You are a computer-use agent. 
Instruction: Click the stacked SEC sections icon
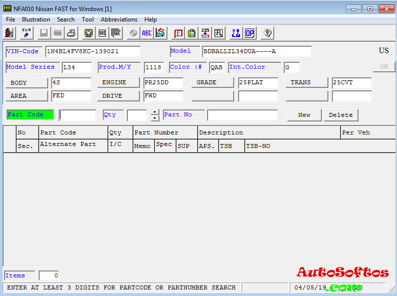point(116,33)
